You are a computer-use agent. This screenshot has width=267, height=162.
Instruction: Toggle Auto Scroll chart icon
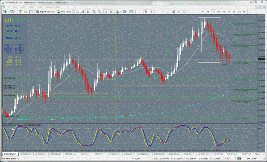[106, 12]
